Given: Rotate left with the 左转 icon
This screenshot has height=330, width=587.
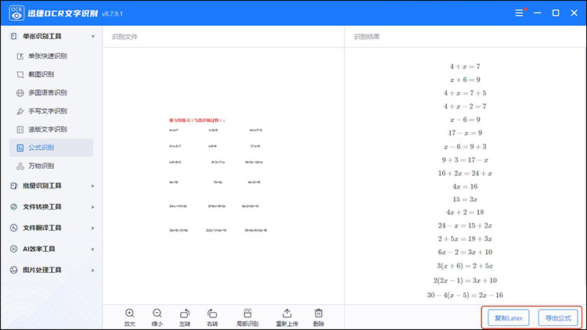Looking at the screenshot, I should [x=185, y=314].
